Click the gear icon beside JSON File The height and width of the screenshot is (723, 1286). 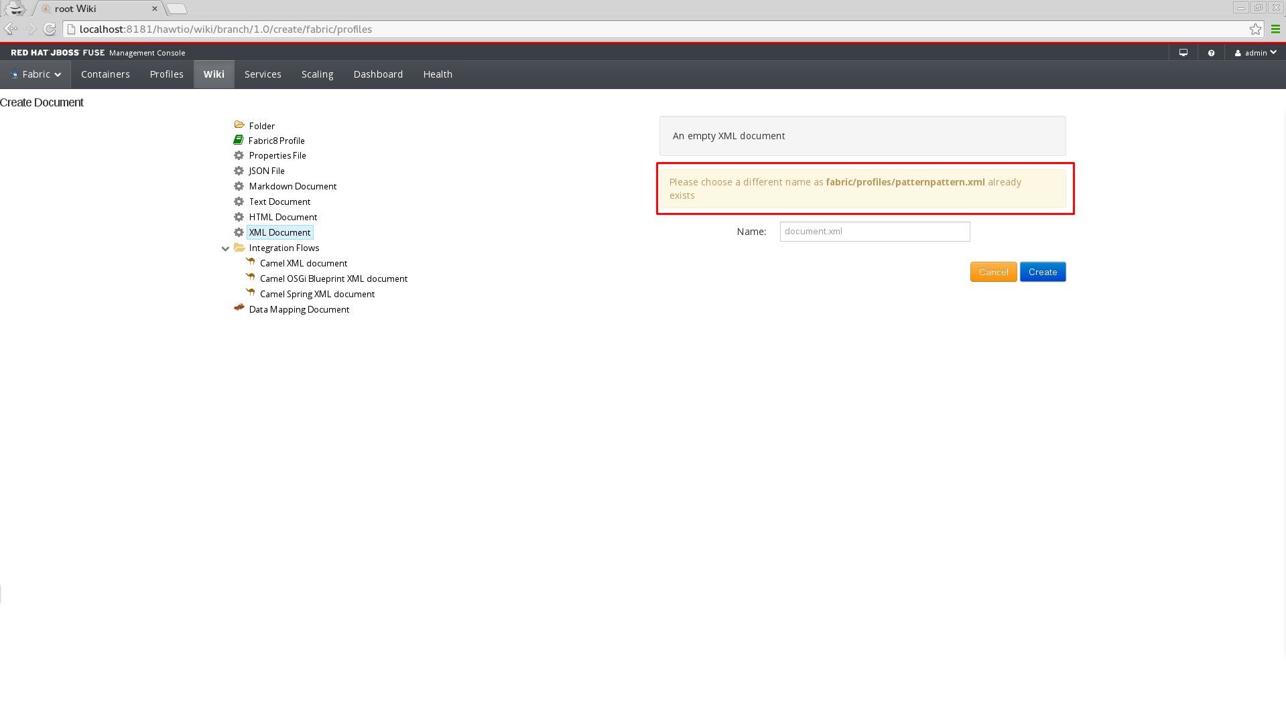(239, 171)
